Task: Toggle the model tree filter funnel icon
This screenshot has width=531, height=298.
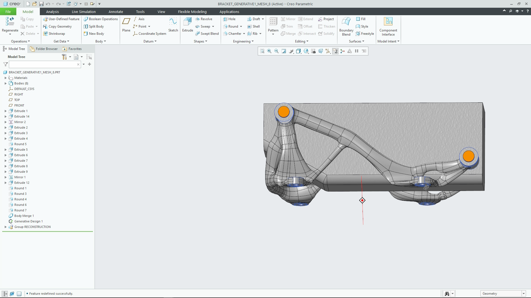Action: click(6, 64)
